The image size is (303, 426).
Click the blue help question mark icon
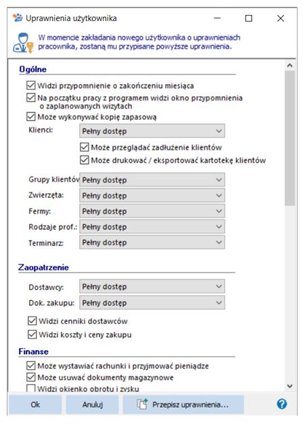(x=282, y=404)
